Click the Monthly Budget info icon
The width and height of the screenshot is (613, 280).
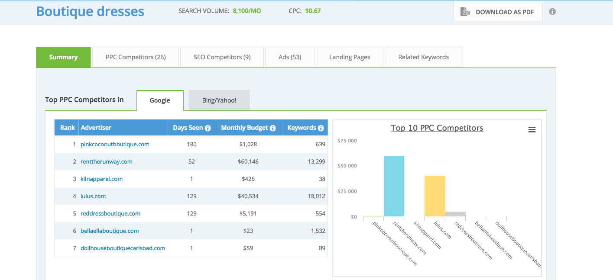coord(272,128)
